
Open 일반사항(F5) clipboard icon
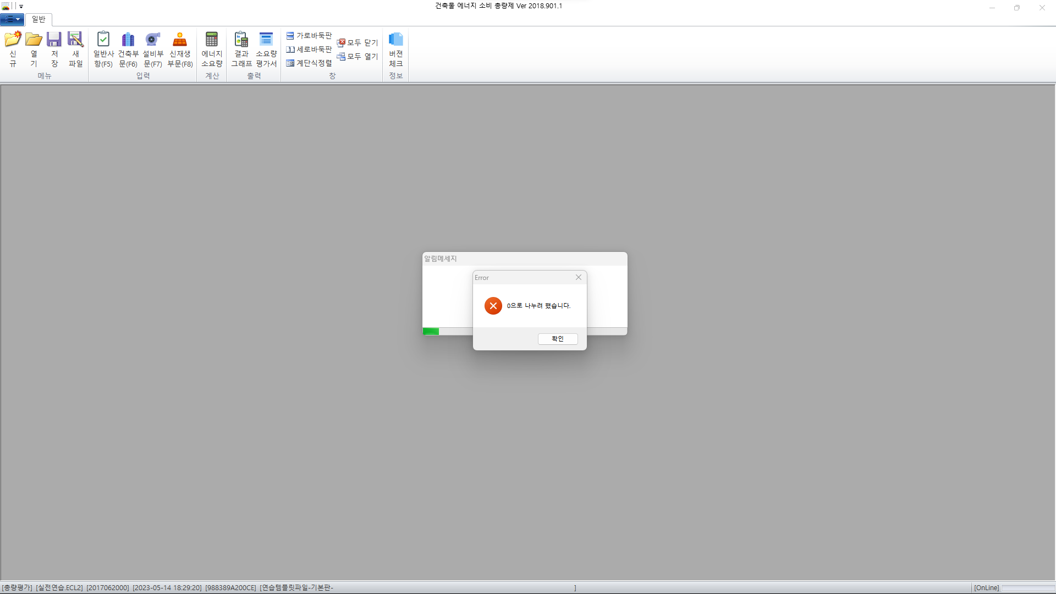(103, 40)
